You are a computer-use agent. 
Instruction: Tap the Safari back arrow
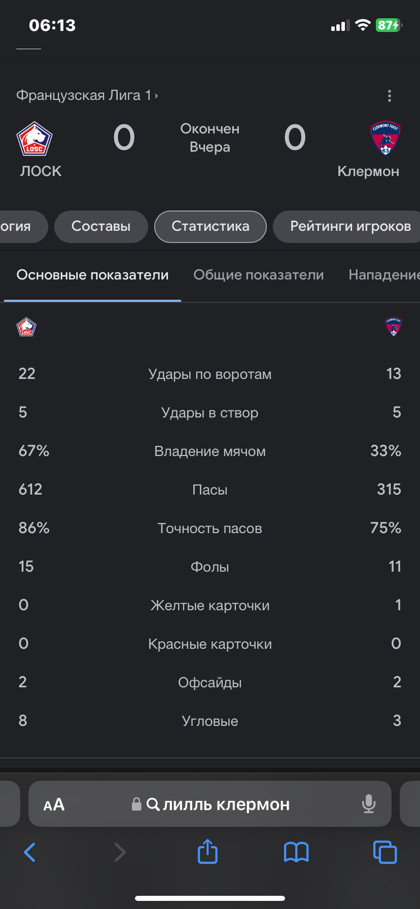pos(30,852)
